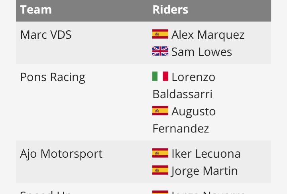Viewport: 287px width, 194px height.
Task: Click rider name Jorge Martin
Action: pos(204,171)
